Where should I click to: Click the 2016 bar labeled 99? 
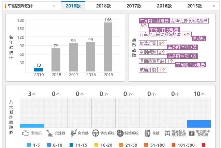tap(91, 57)
